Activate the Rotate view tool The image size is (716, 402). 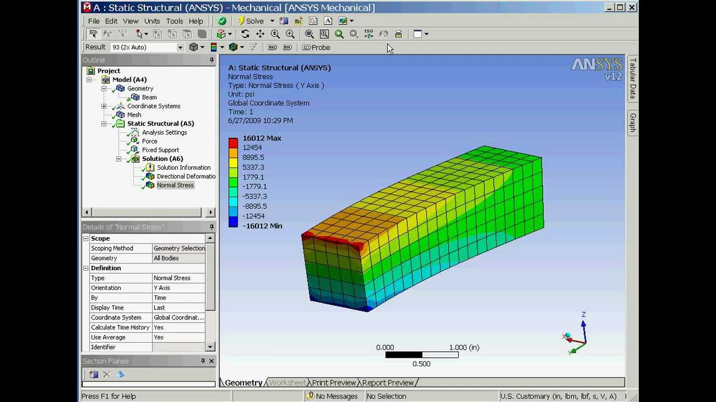pos(245,34)
